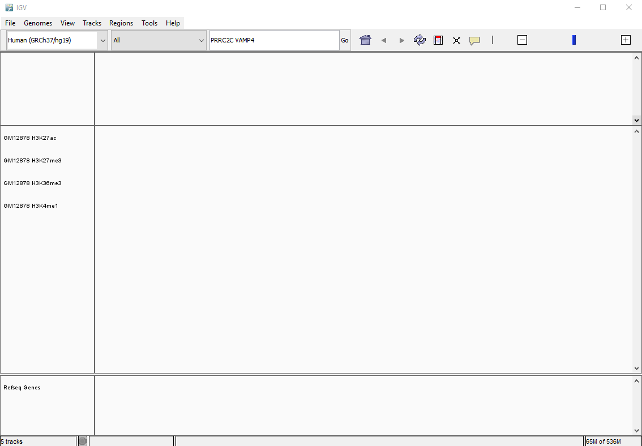Select the GM12878 H3K27me3 track
642x446 pixels.
(x=32, y=160)
